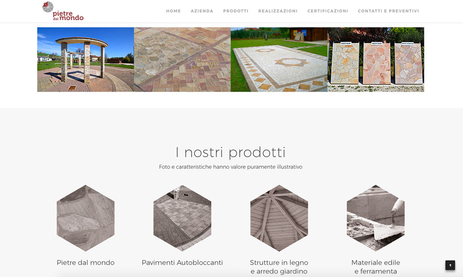View the stone sample panels photo
This screenshot has width=463, height=277.
pos(376,59)
